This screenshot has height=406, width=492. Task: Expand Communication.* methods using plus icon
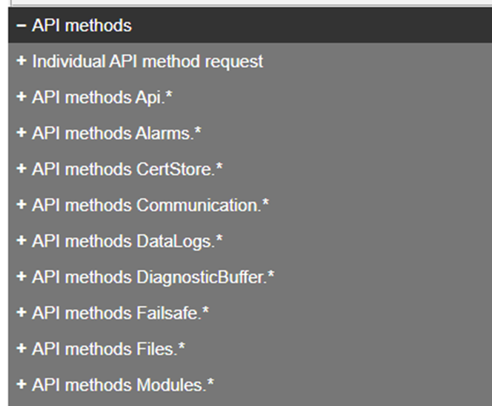coord(21,205)
